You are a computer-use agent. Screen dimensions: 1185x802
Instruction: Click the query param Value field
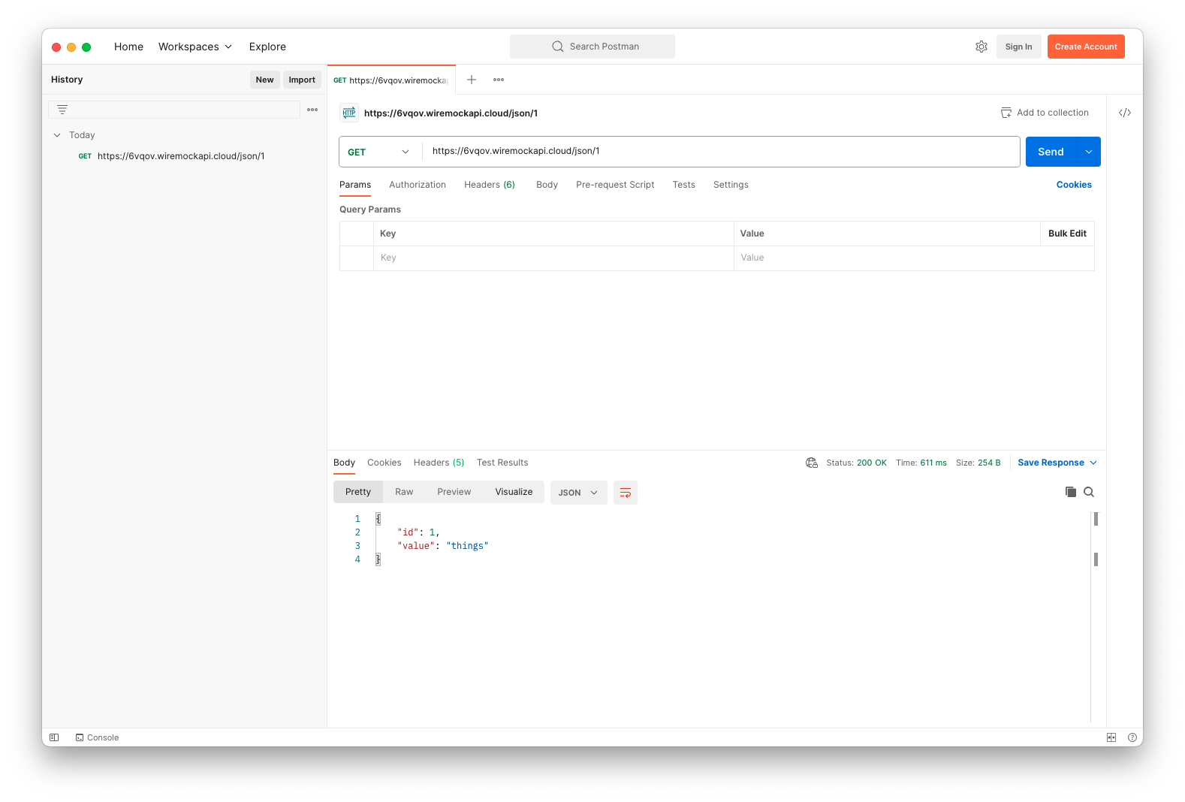[x=914, y=258]
